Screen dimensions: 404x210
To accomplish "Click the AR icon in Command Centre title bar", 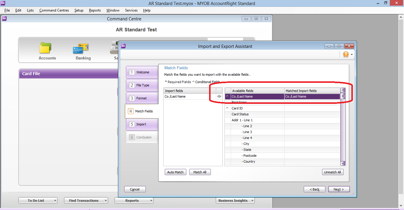I will [x=4, y=19].
